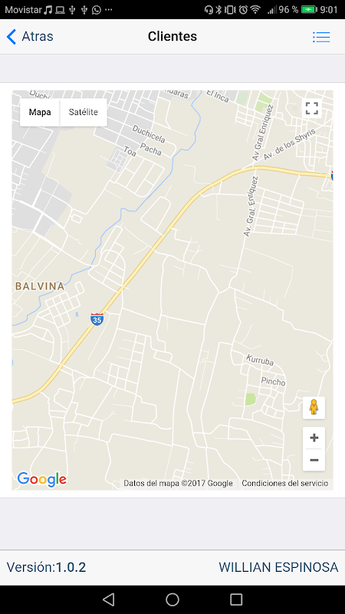
Task: Click WILLIAN ESPINOSA user name
Action: point(278,567)
